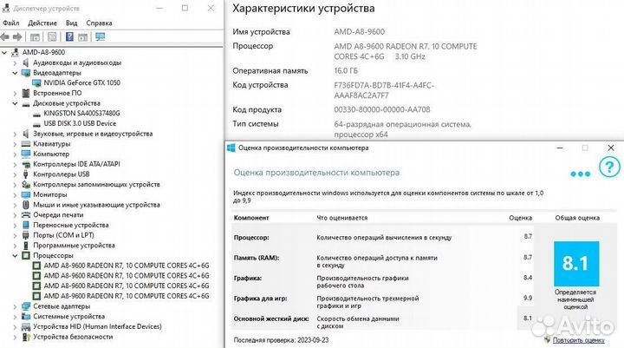Expand the Встроенное ПО node
The image size is (624, 348).
(x=15, y=93)
